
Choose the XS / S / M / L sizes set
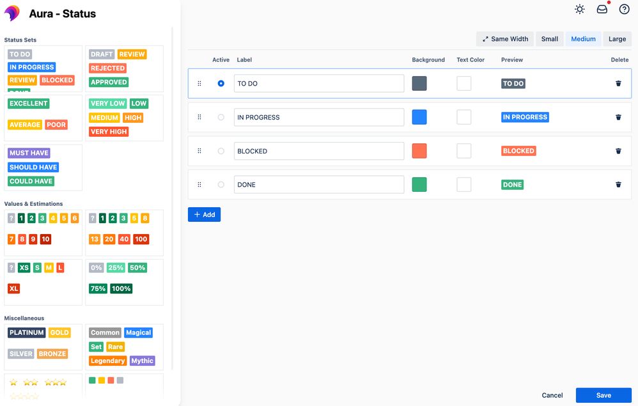[43, 282]
